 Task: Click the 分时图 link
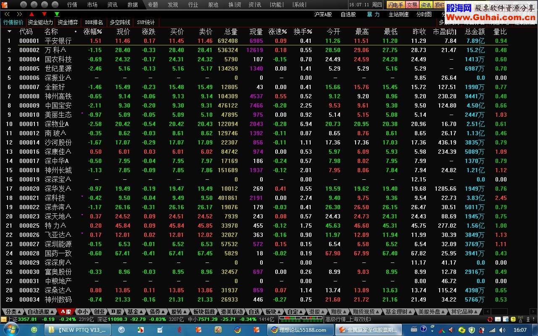(424, 14)
